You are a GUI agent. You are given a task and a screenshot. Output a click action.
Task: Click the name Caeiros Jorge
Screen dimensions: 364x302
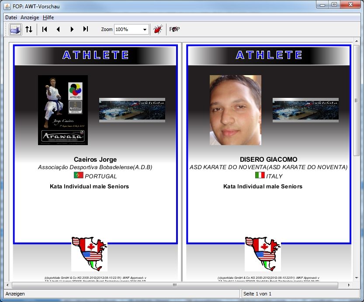tap(95, 160)
